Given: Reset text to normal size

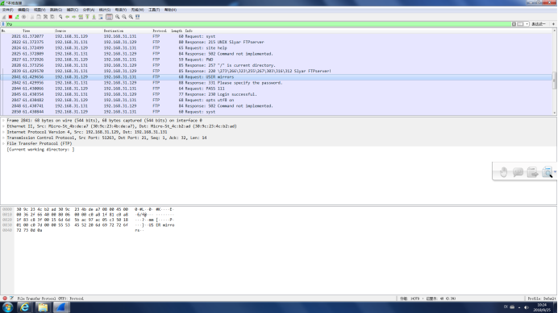Looking at the screenshot, I should click(x=131, y=17).
